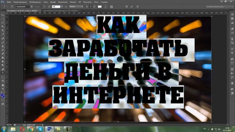235x132 pixels.
Task: Select the Path Selection tool
Action: coord(3,77)
